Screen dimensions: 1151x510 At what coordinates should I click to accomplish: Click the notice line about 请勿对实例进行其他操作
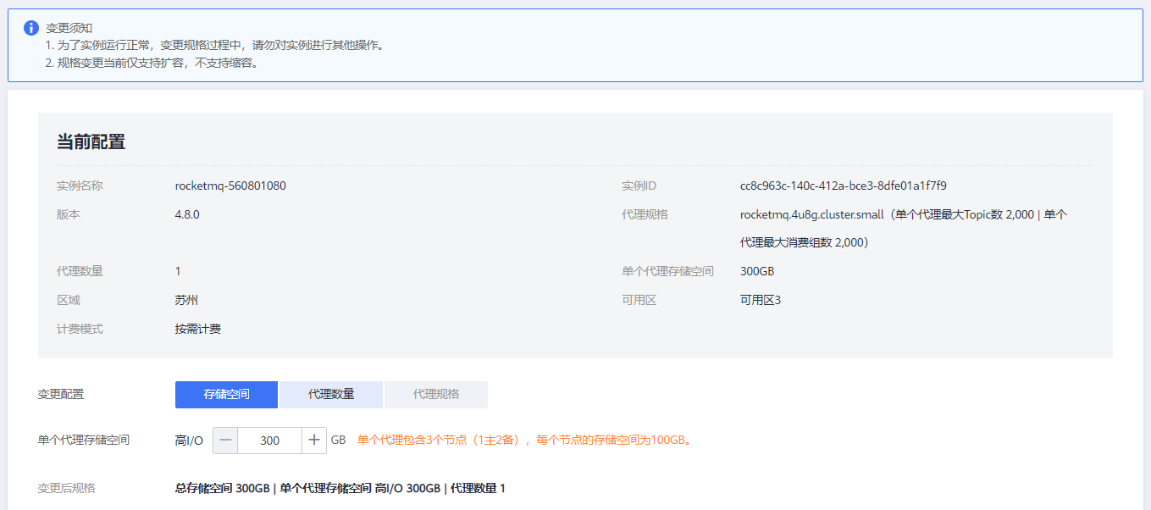point(215,45)
